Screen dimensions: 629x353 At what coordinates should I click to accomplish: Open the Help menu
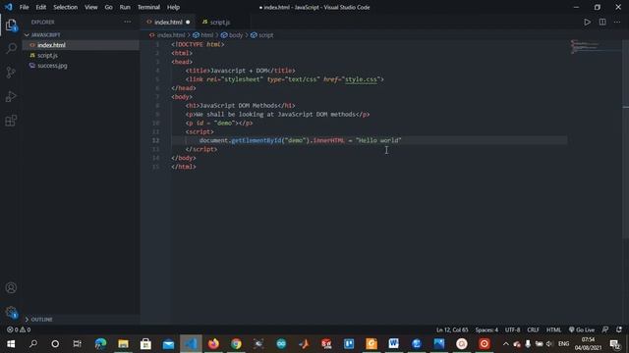coord(173,7)
